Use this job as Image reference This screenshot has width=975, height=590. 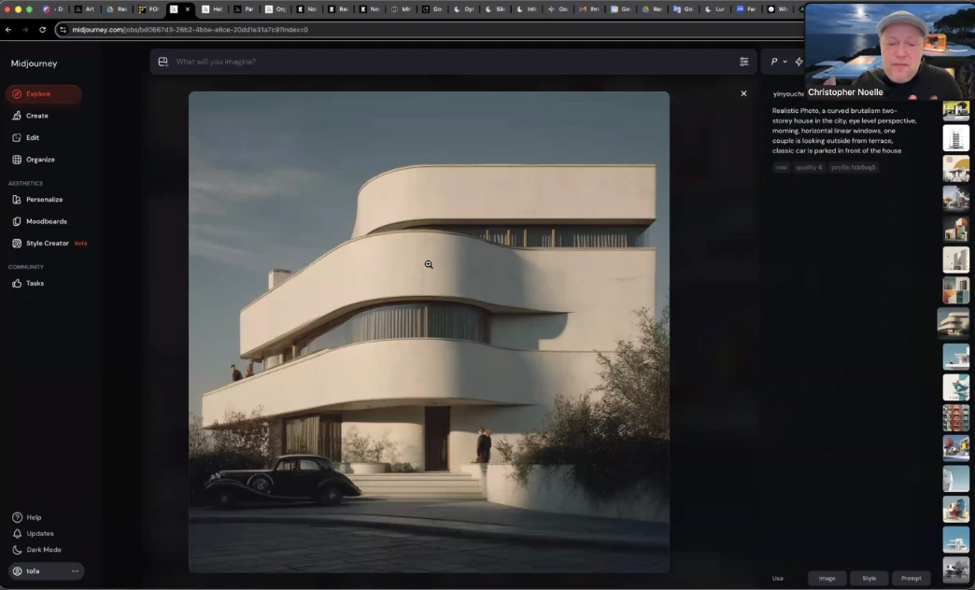pyautogui.click(x=827, y=579)
